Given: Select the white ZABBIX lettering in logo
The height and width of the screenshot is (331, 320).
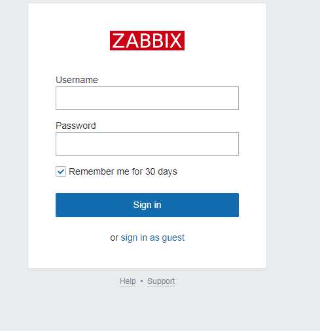Looking at the screenshot, I should (x=147, y=41).
